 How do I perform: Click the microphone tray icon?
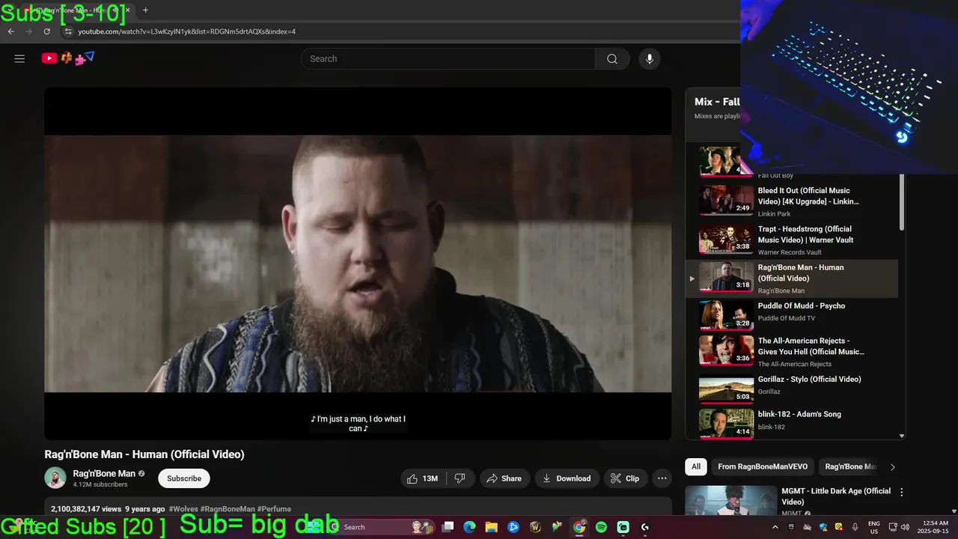tap(855, 527)
